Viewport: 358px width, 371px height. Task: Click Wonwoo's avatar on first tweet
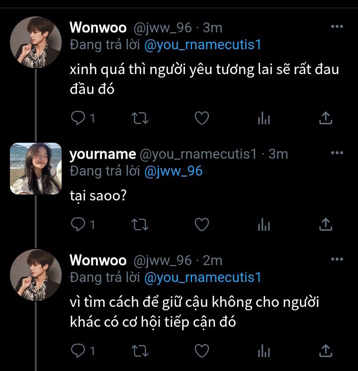click(36, 42)
